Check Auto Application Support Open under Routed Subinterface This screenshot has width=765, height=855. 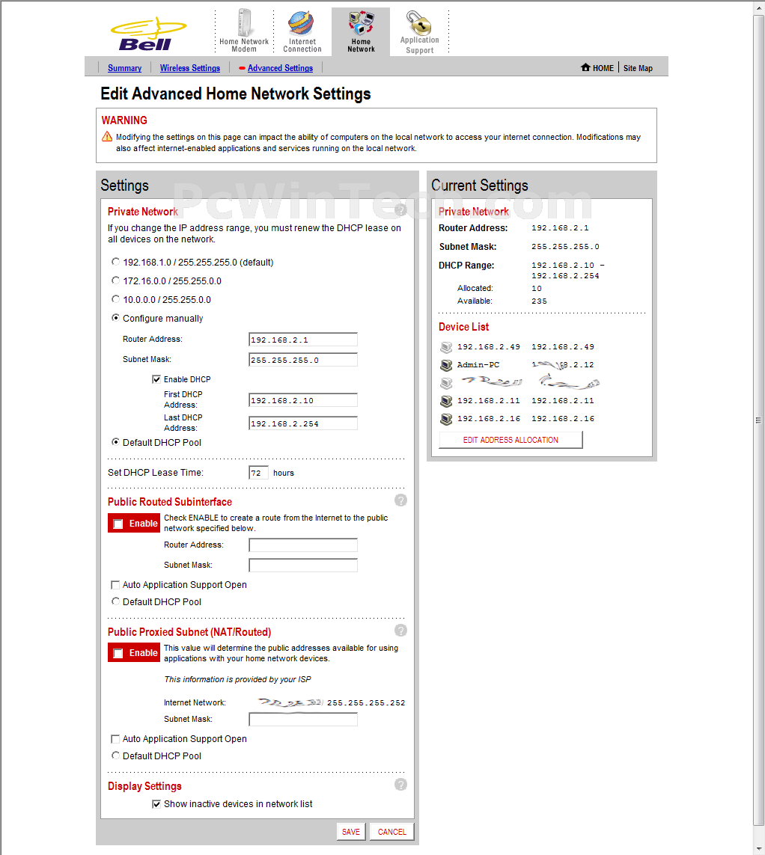coord(115,584)
